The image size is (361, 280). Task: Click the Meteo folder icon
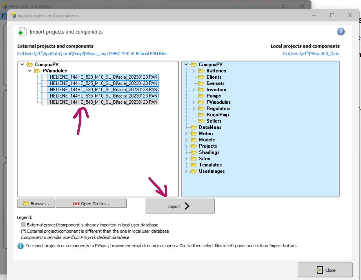pos(194,133)
